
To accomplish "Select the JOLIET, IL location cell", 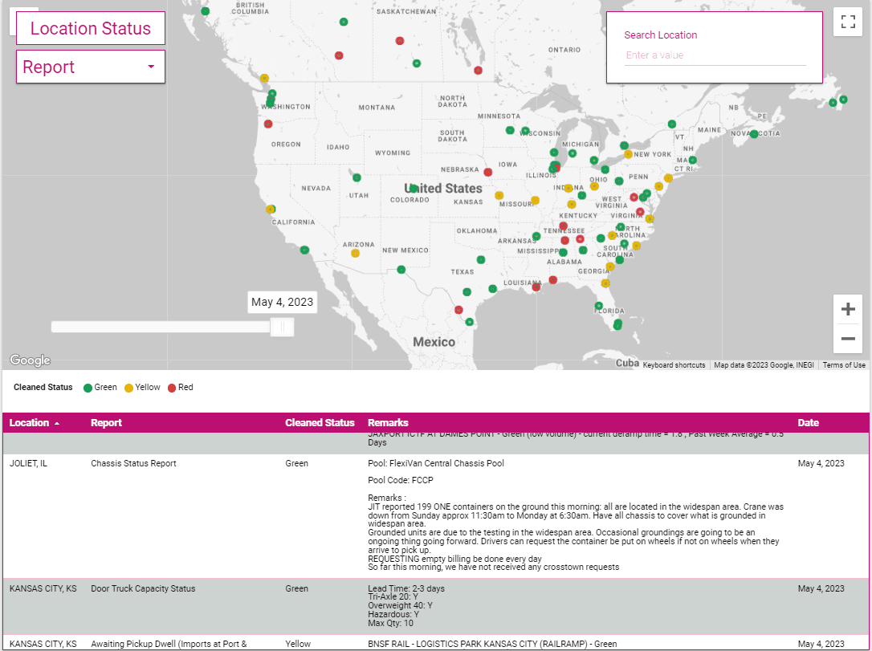I will (x=28, y=463).
